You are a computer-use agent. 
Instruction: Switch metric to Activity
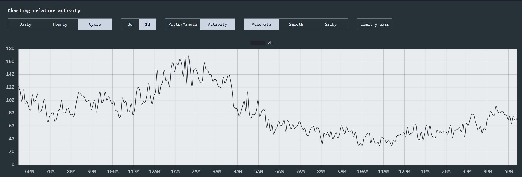click(217, 24)
